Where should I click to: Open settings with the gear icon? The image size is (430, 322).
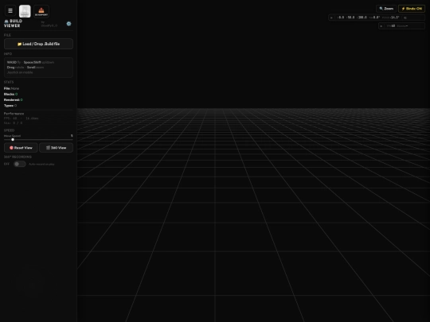coord(68,24)
